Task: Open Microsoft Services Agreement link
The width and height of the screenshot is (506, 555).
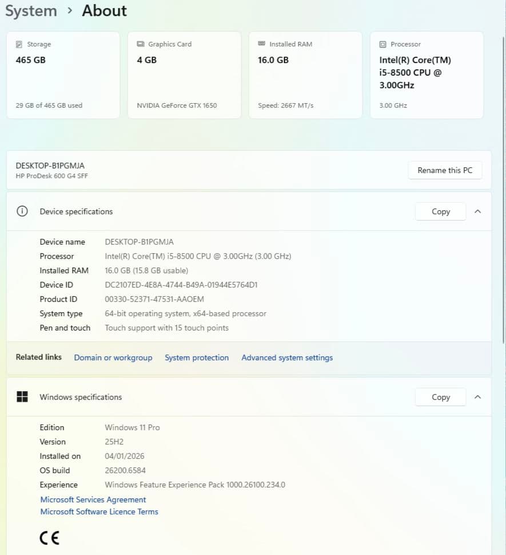Action: (93, 499)
